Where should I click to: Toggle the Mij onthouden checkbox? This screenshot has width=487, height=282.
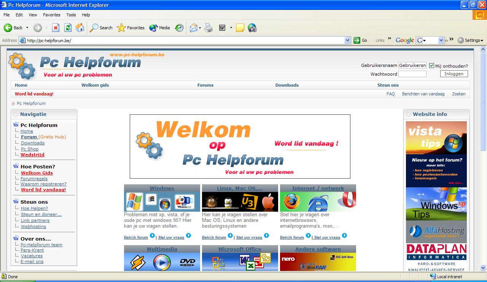[431, 66]
